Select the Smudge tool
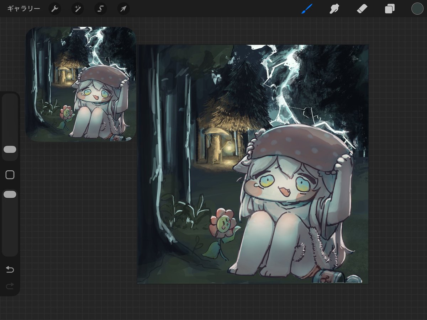 click(x=334, y=9)
